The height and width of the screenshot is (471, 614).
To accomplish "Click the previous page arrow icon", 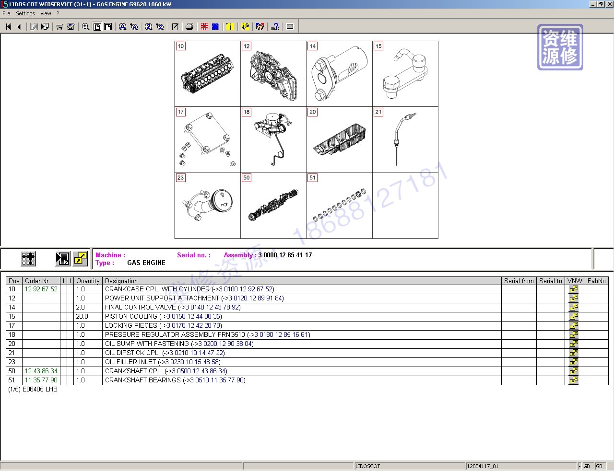I will 19,27.
